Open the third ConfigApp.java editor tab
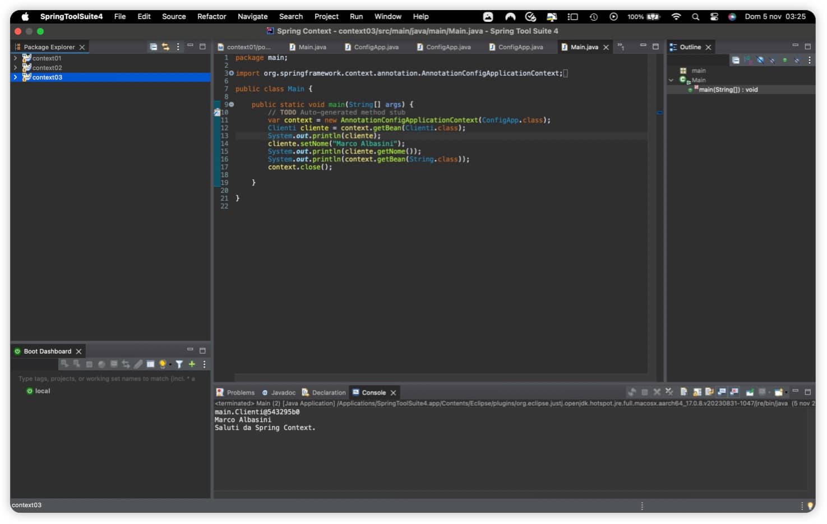Image resolution: width=827 pixels, height=524 pixels. [x=516, y=47]
